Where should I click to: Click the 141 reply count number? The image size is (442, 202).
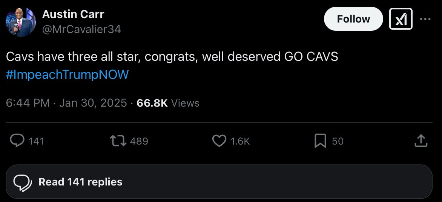(36, 141)
